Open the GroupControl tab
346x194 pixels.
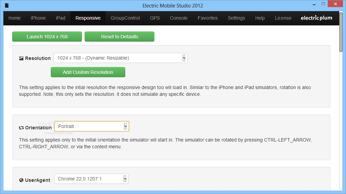click(x=125, y=18)
